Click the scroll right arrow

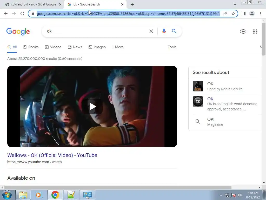tap(260, 187)
